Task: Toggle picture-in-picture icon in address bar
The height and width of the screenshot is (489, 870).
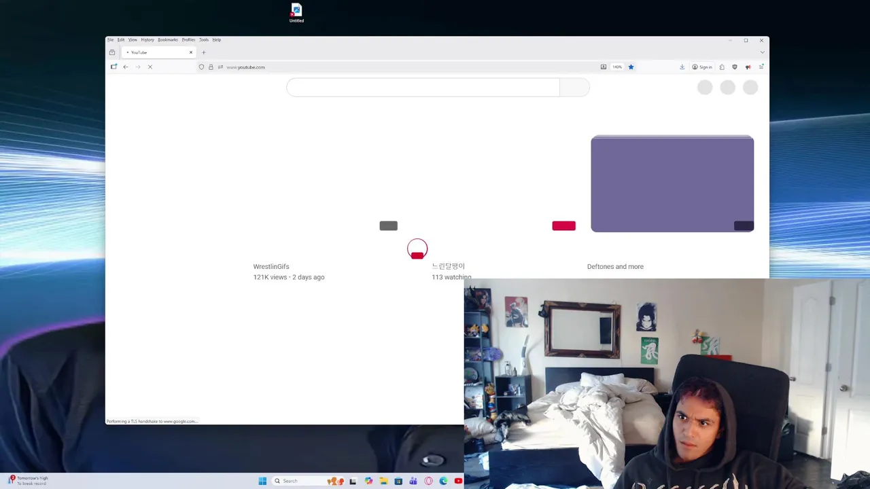Action: point(603,67)
